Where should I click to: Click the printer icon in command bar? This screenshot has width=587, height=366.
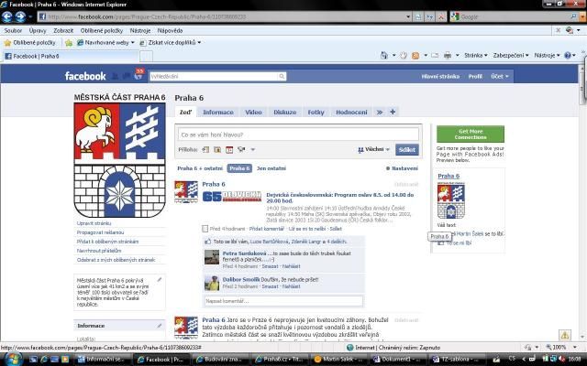click(448, 55)
